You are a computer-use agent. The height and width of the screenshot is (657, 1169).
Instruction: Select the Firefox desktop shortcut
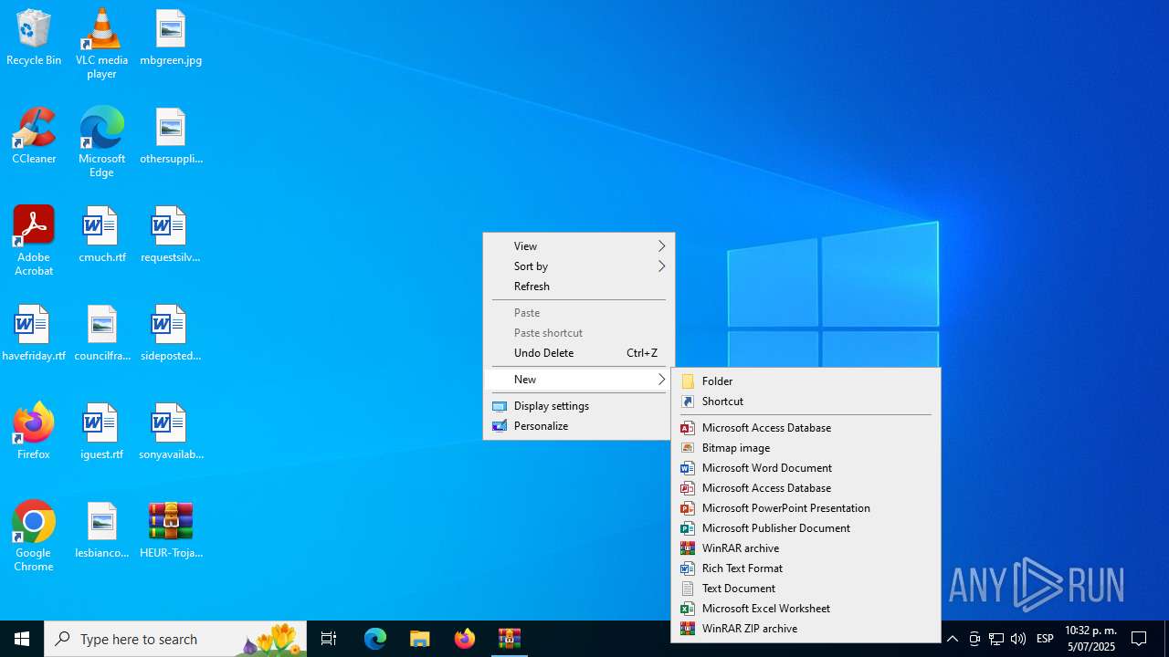coord(34,432)
